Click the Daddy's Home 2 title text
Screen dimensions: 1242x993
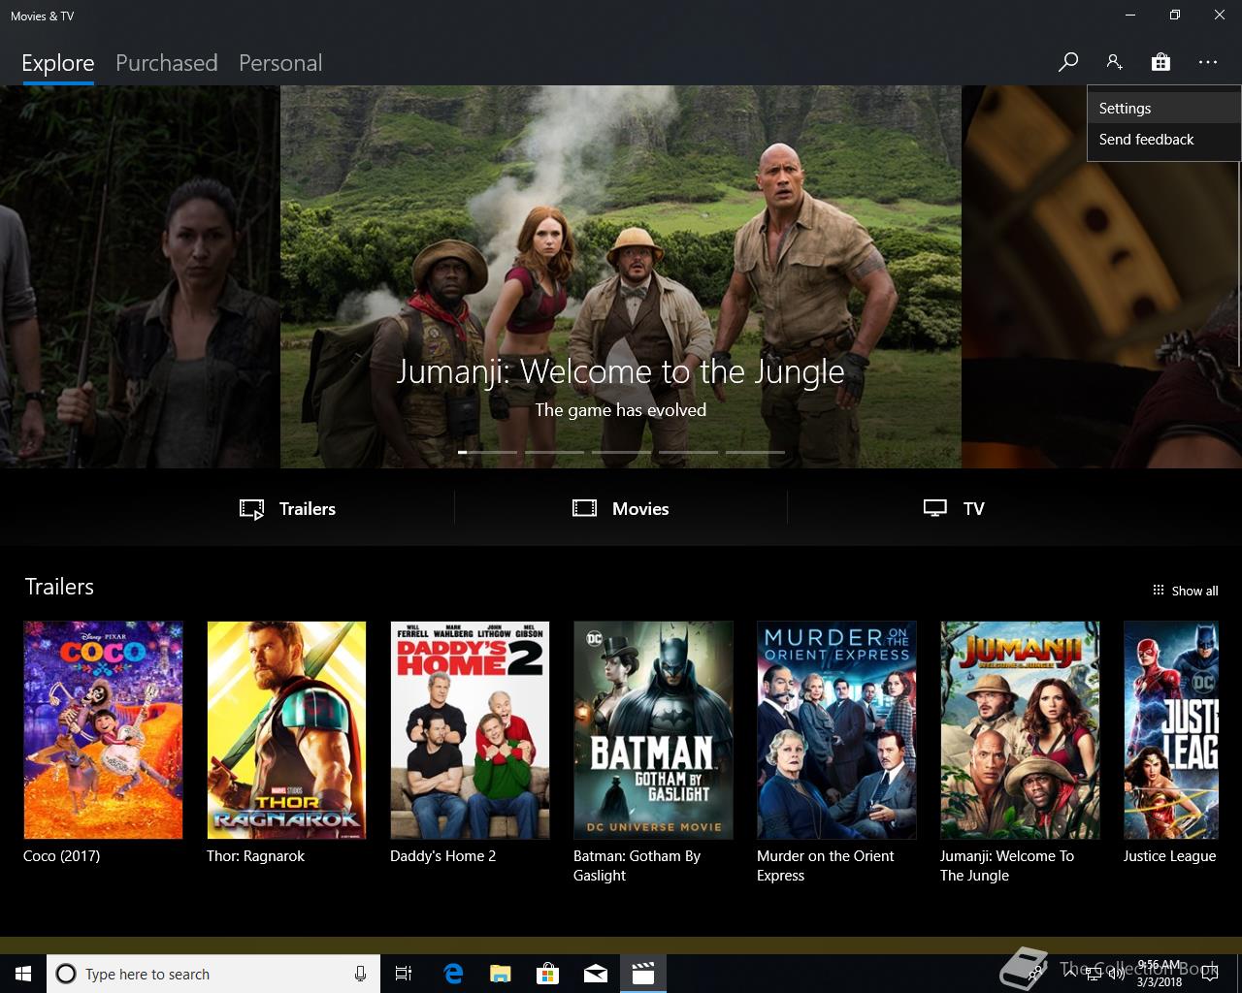click(x=442, y=856)
